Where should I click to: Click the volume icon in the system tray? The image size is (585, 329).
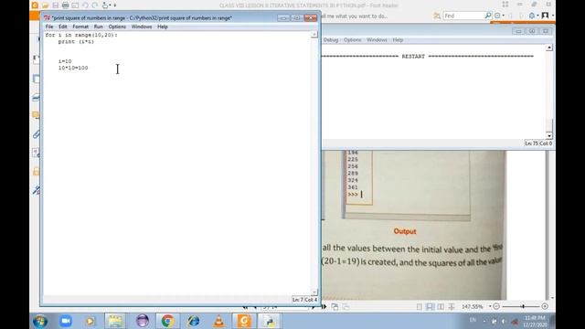[x=504, y=321]
